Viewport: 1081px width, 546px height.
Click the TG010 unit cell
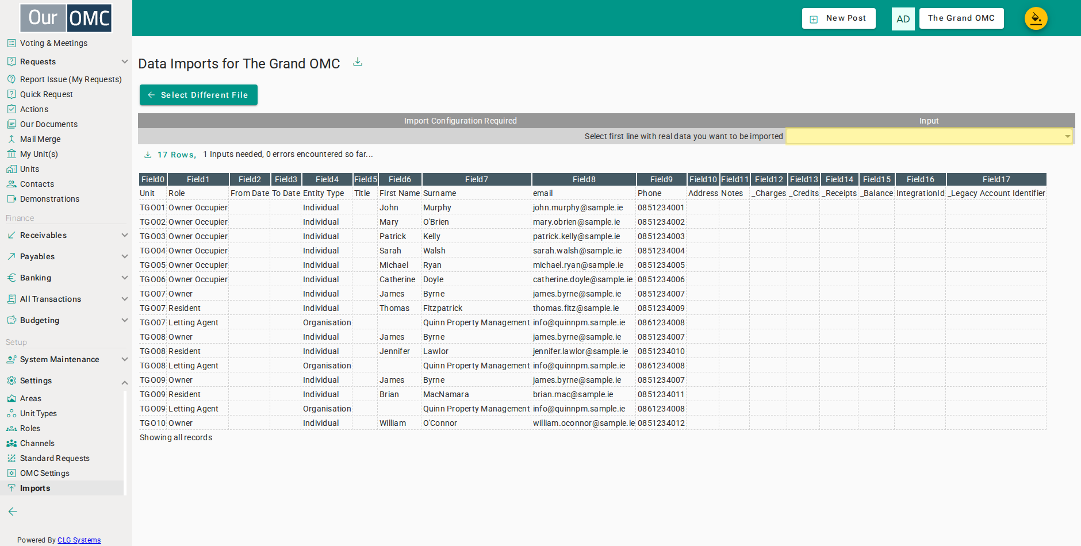[152, 423]
